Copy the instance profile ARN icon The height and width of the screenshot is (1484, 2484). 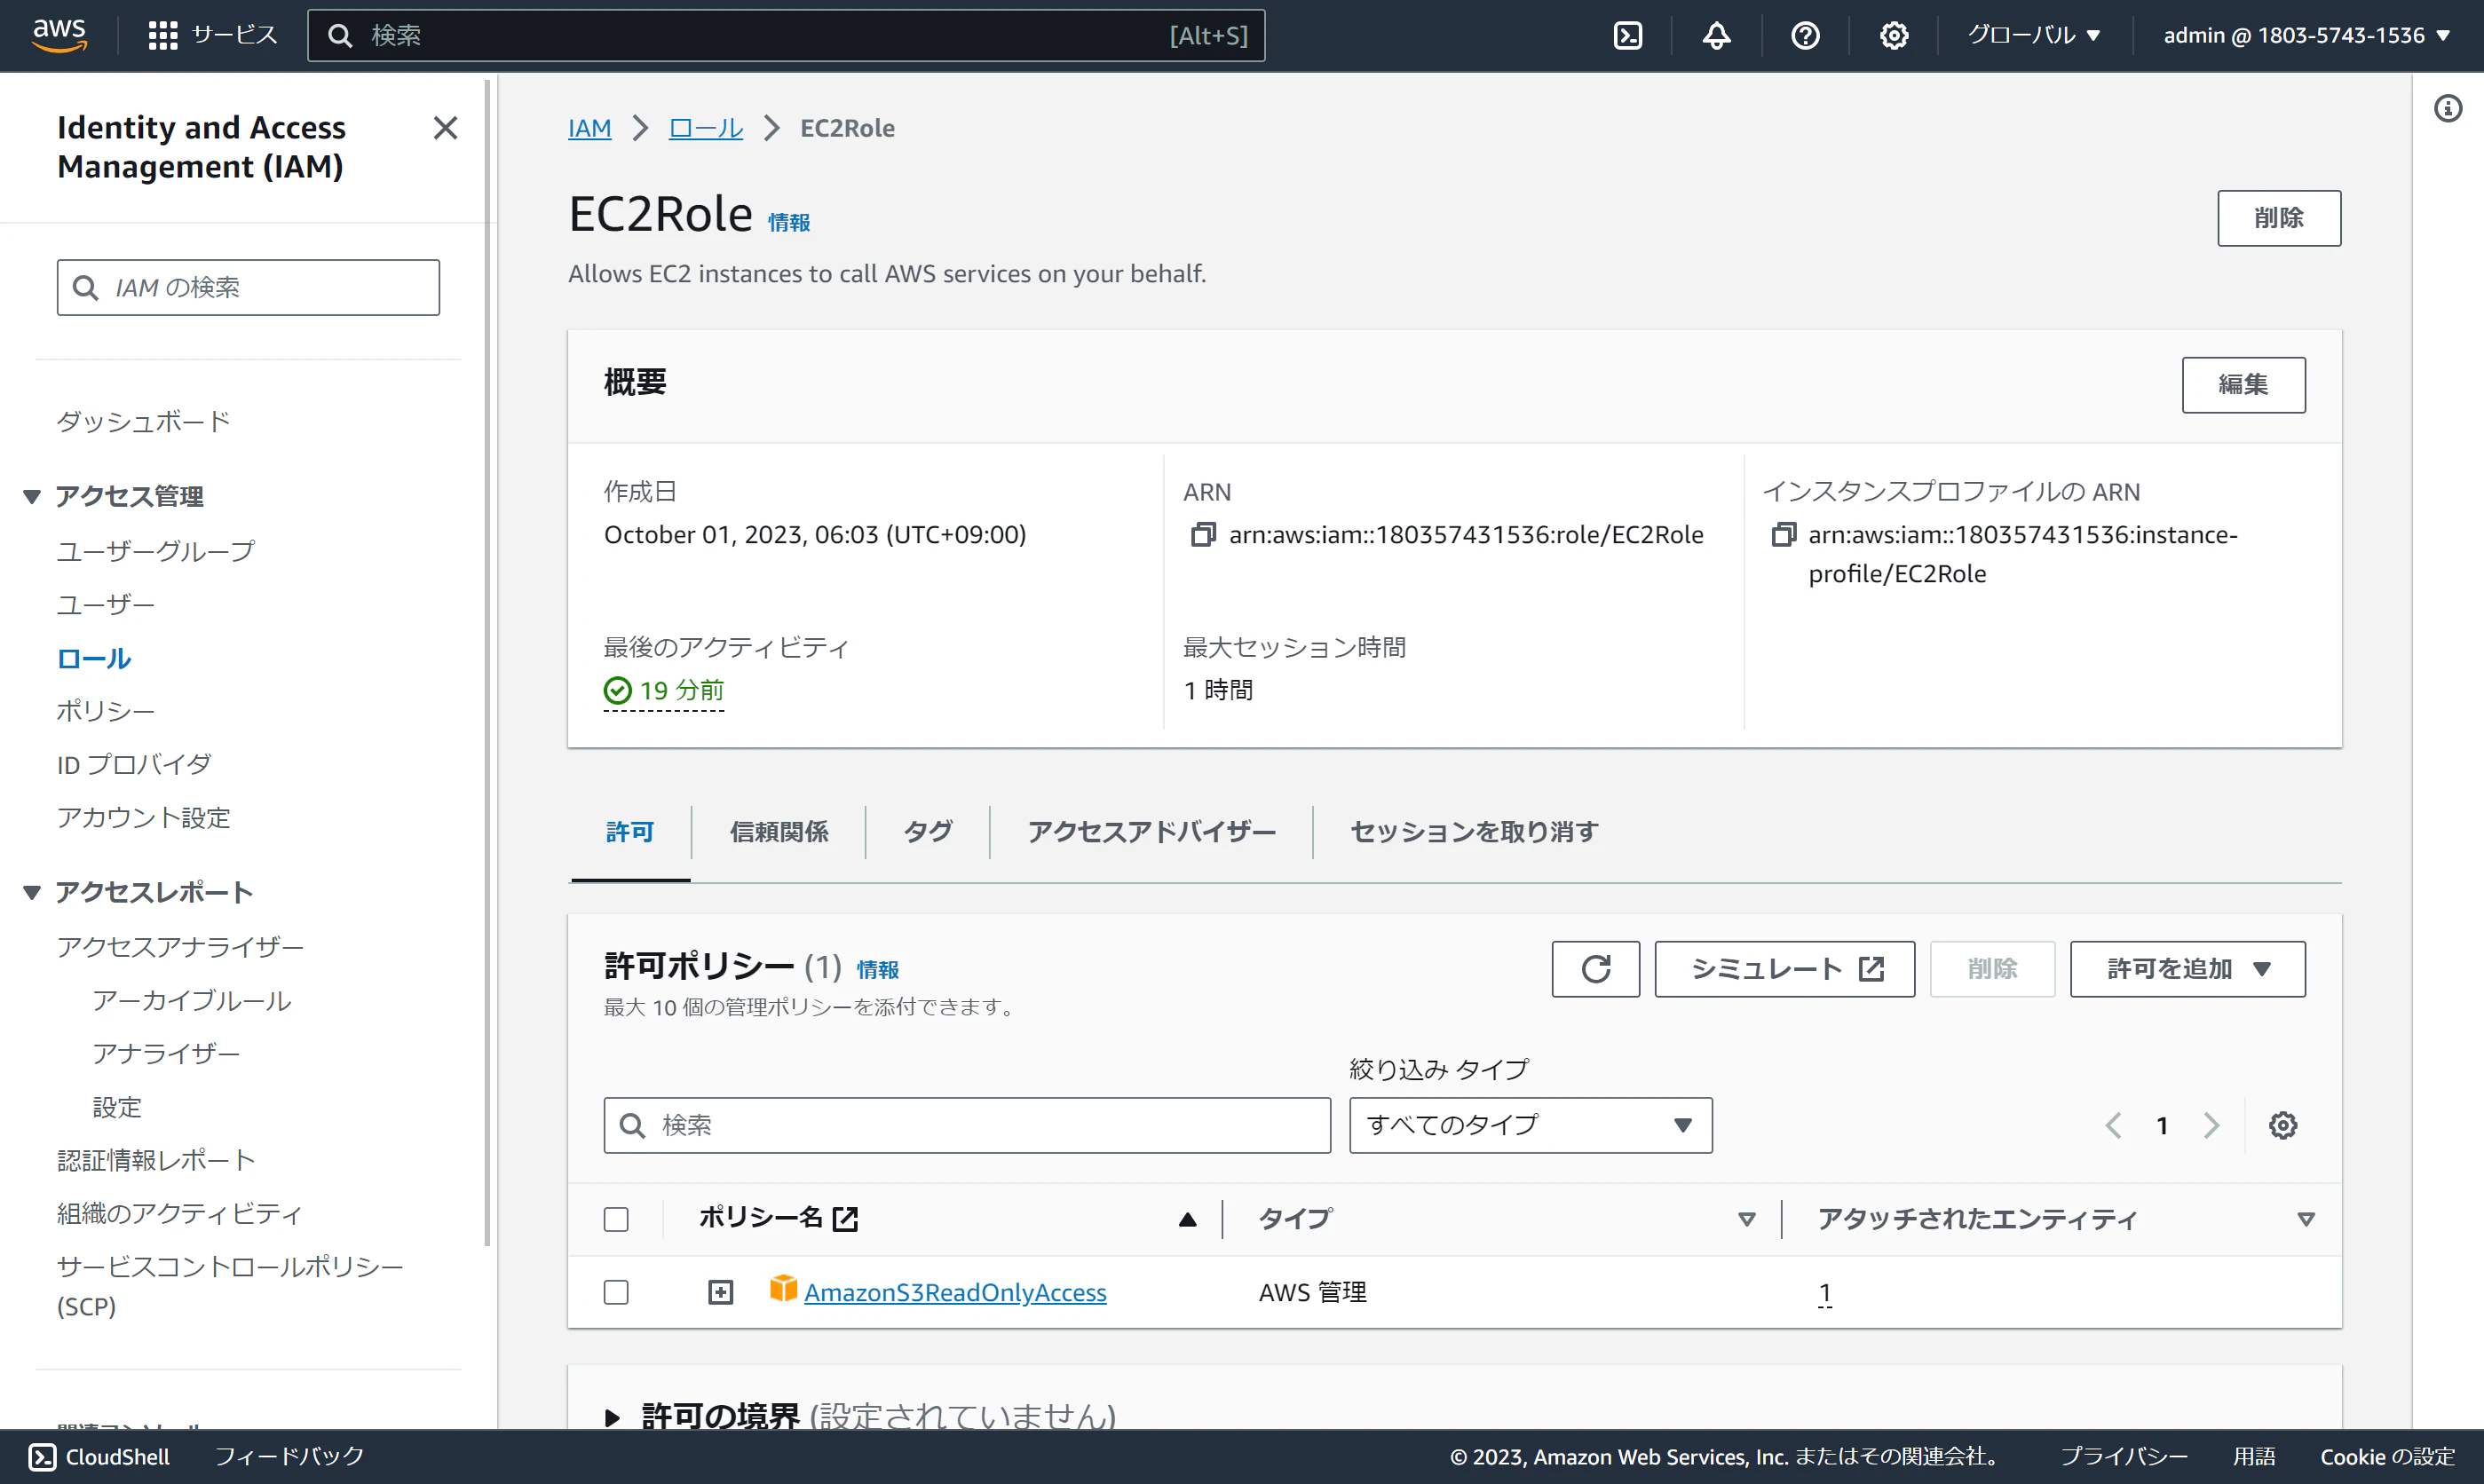click(x=1784, y=534)
